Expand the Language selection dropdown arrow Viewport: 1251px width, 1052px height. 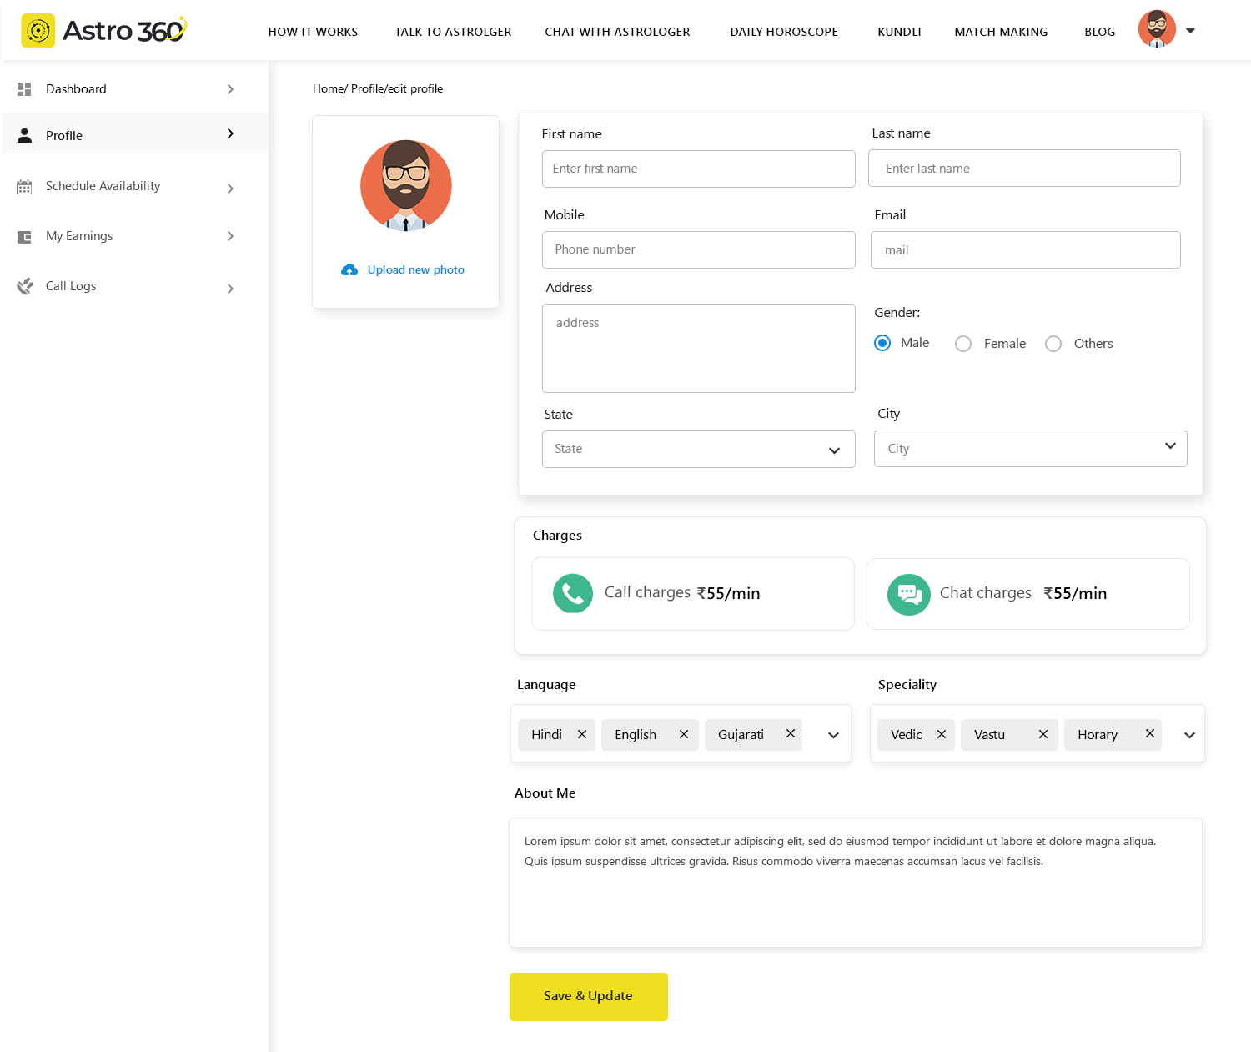point(833,735)
